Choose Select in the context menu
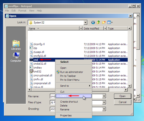 pyautogui.click(x=74, y=62)
